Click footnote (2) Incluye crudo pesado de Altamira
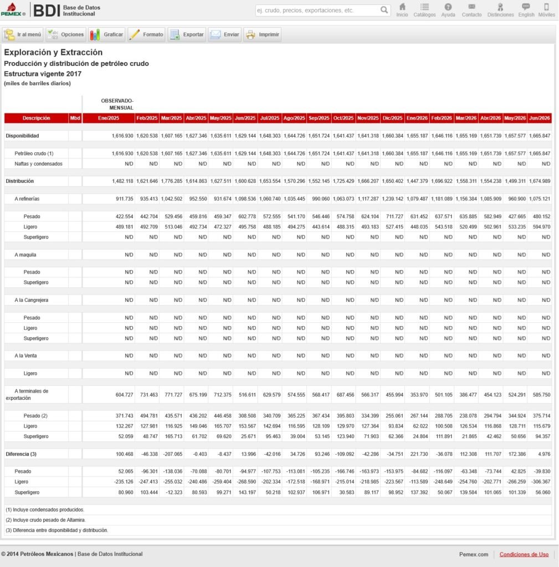Viewport: 559px width, 567px height. (x=45, y=520)
